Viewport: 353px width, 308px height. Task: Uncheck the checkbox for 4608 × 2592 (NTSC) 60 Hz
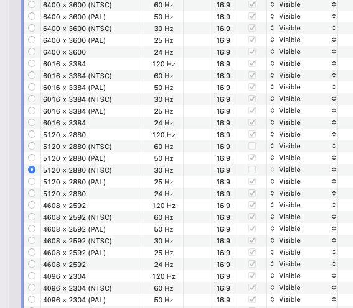click(252, 217)
